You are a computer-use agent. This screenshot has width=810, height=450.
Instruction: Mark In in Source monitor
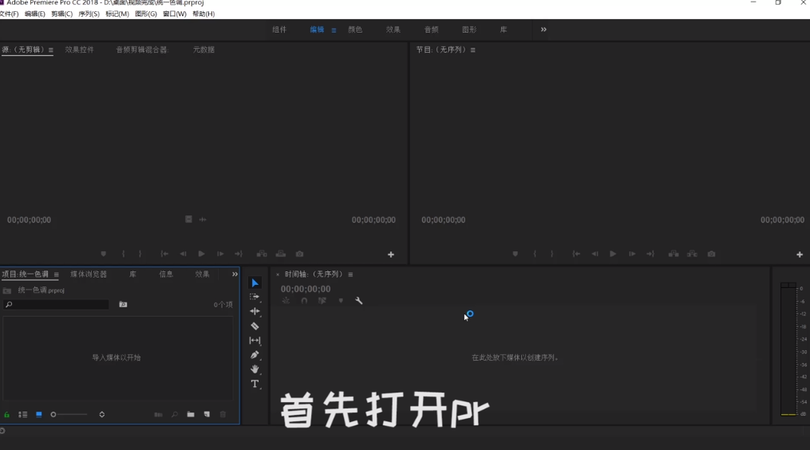(x=123, y=254)
